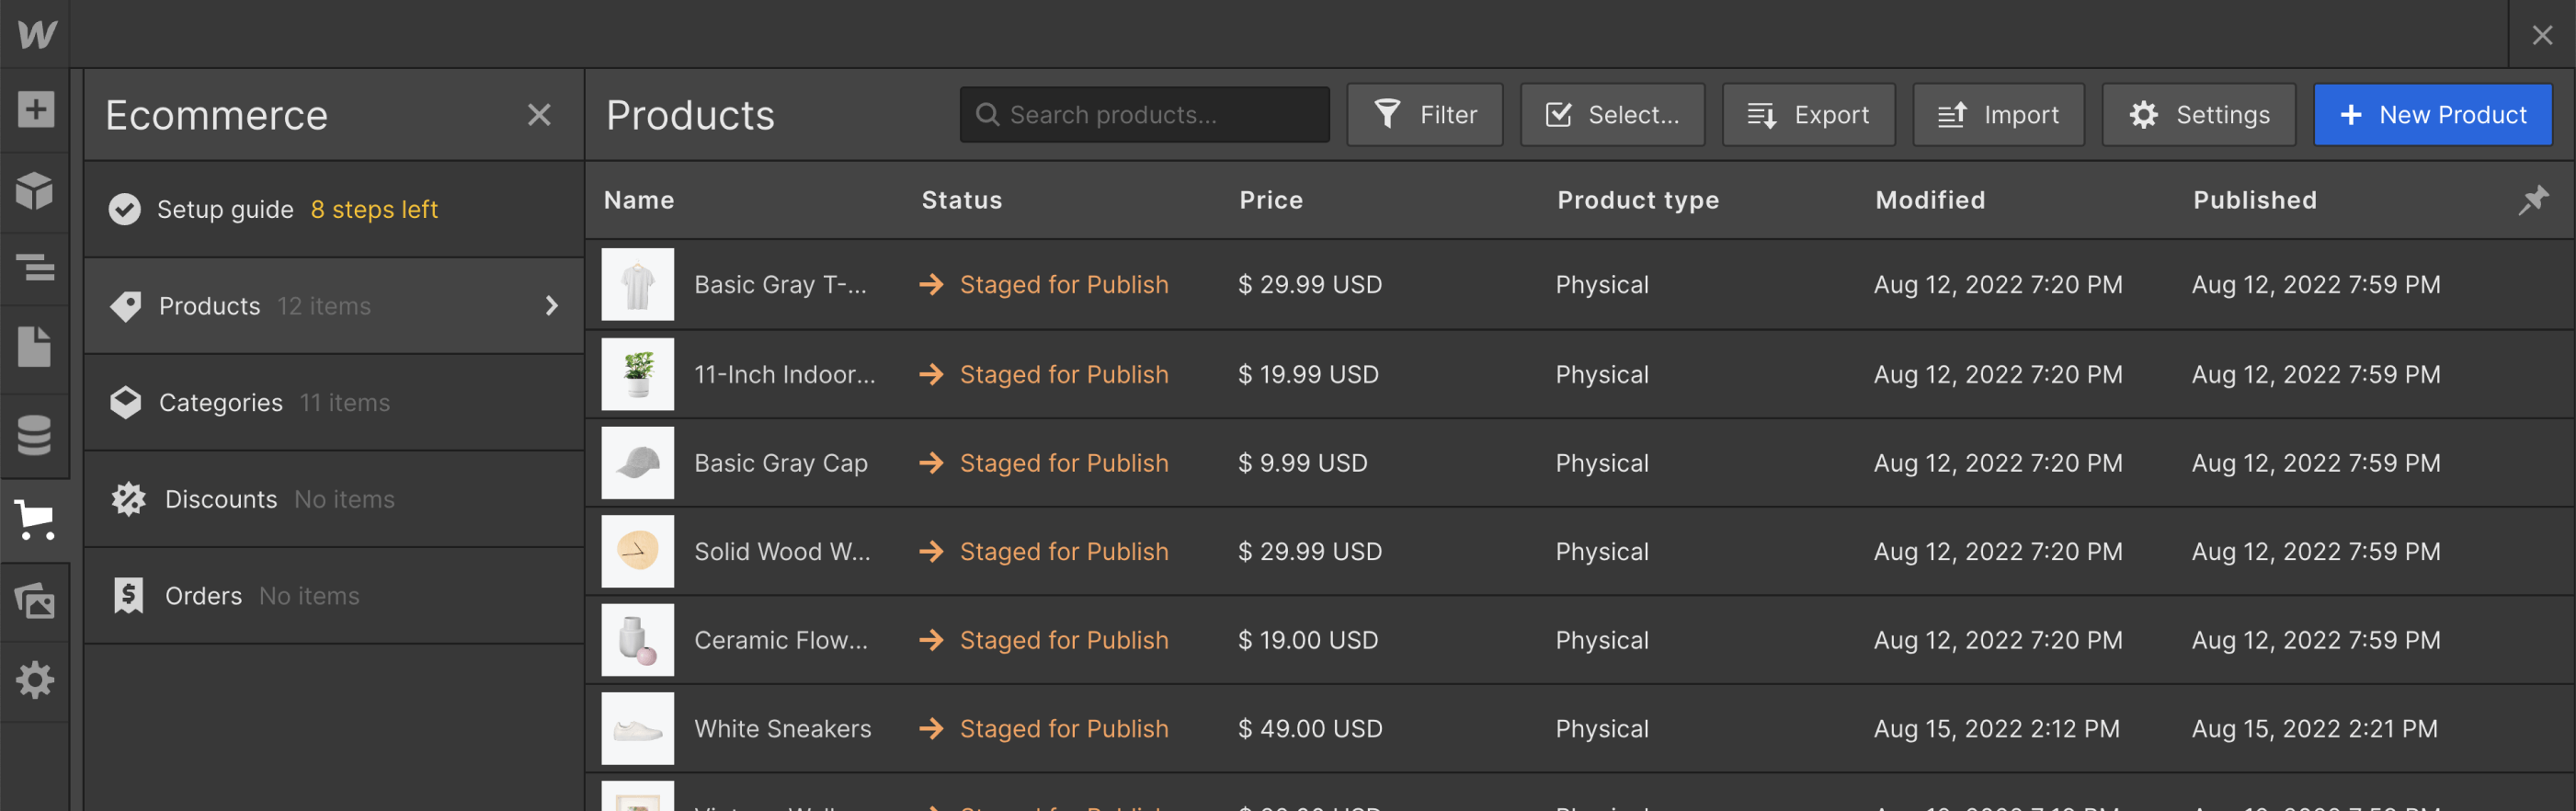
Task: Open the White Sneakers product thumbnail
Action: pos(638,728)
